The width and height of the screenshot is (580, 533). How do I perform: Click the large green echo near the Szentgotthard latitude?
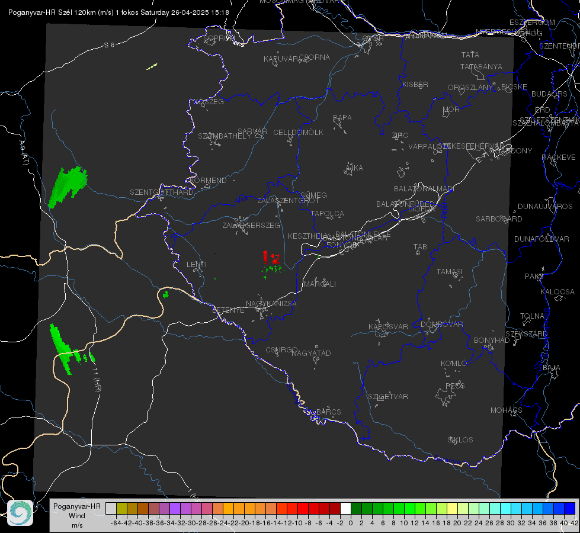[68, 187]
